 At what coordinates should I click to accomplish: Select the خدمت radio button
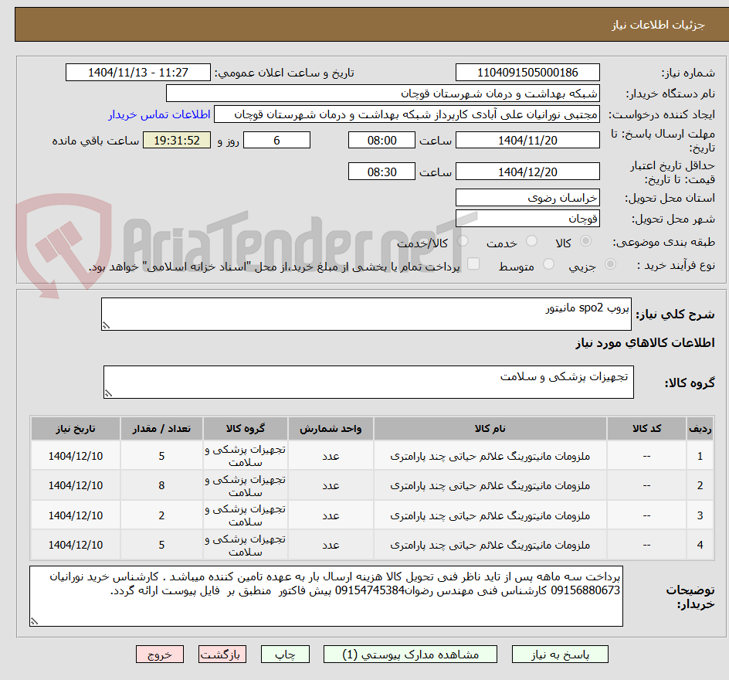click(531, 241)
